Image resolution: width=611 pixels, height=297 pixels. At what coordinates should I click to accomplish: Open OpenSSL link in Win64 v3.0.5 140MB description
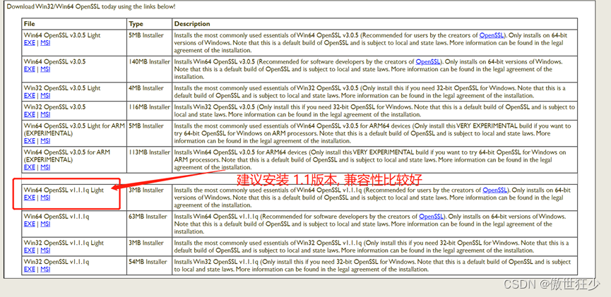pos(429,62)
